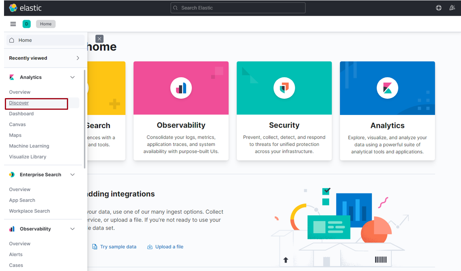The width and height of the screenshot is (461, 271).
Task: Open Dashboard from the side navigation
Action: pos(21,114)
